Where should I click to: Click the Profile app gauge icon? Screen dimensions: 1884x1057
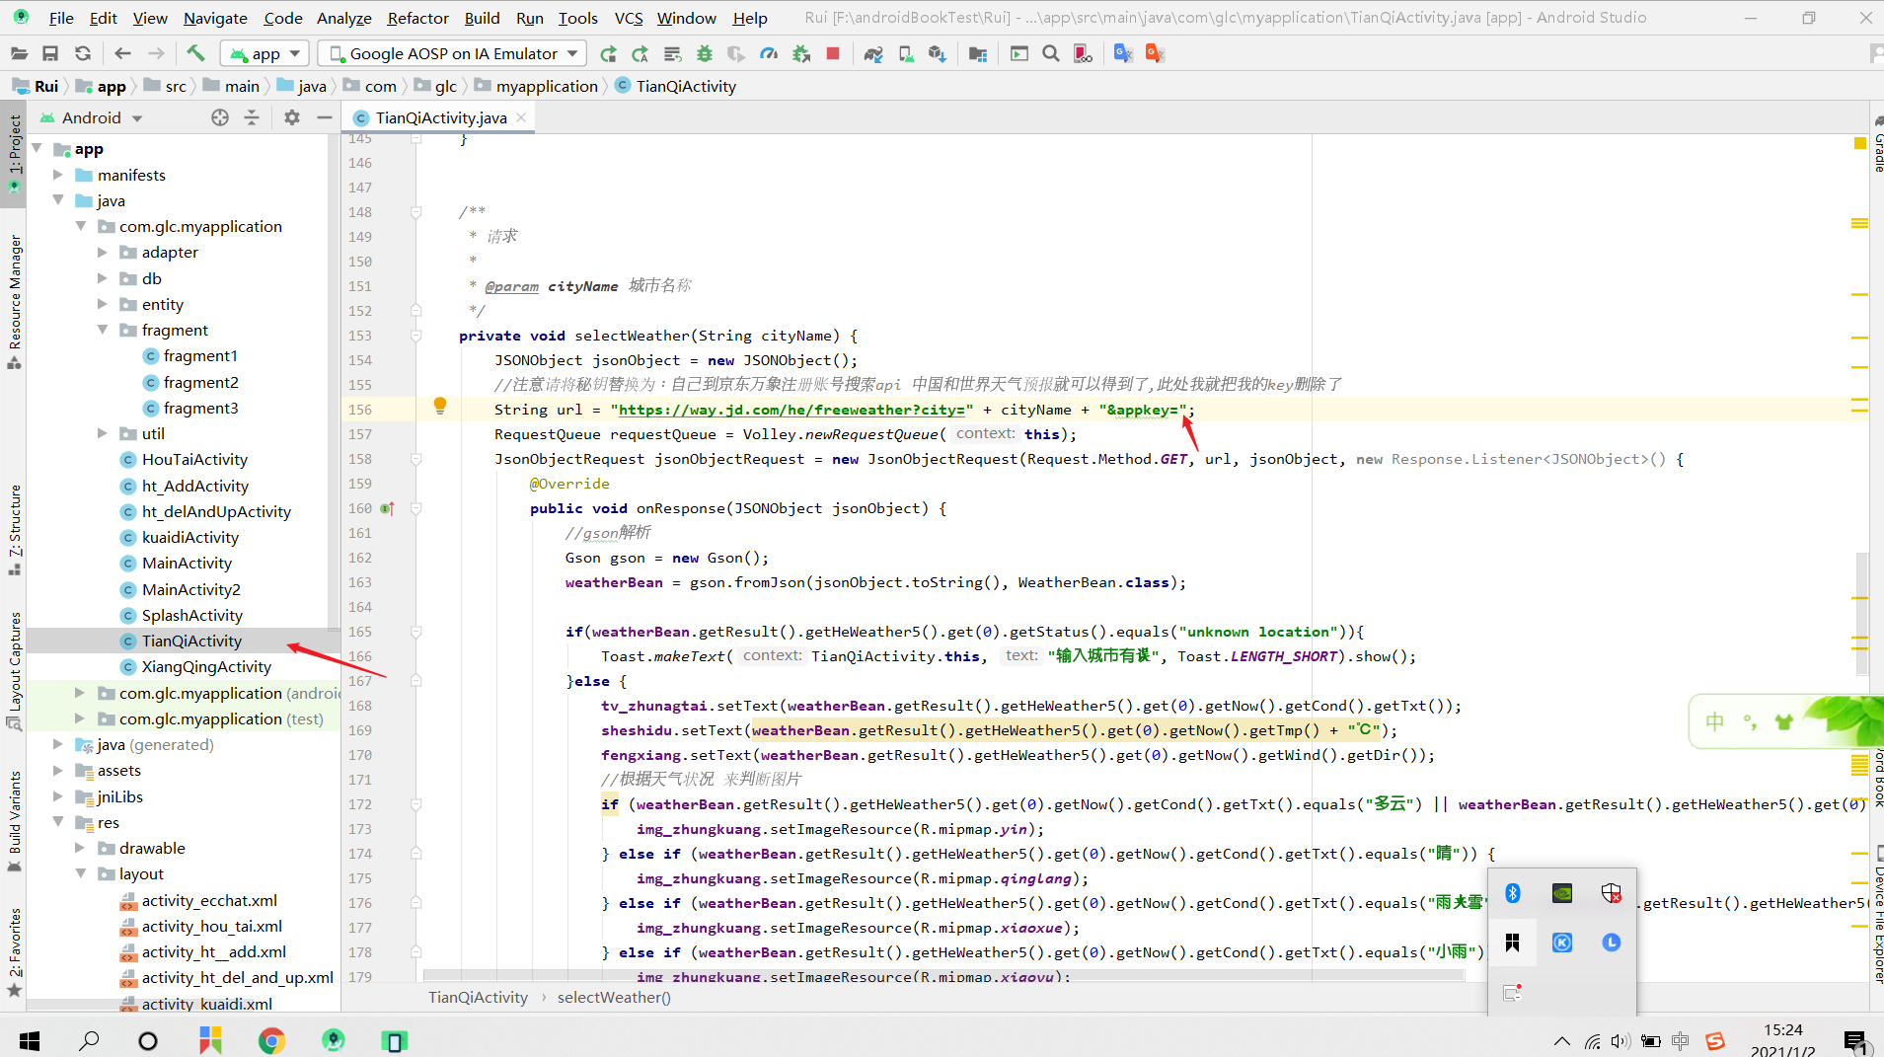[x=769, y=53]
